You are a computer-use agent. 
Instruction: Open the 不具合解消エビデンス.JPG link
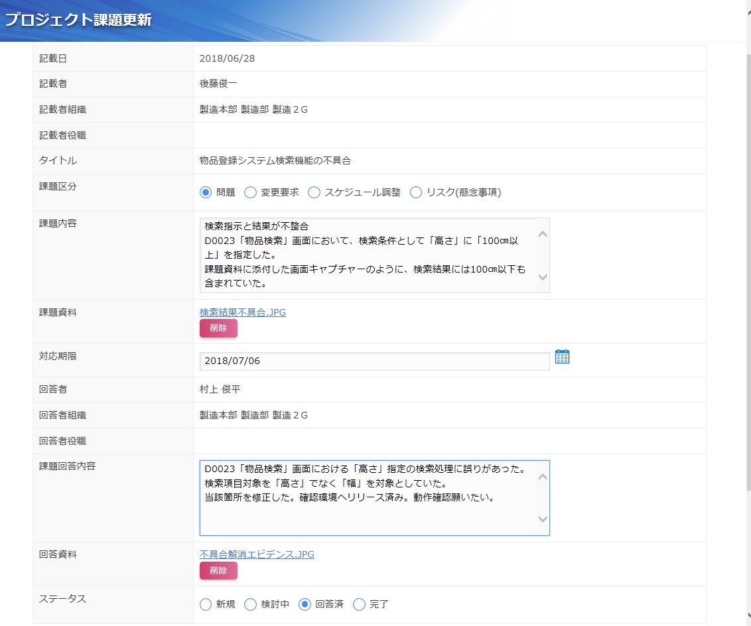(x=257, y=554)
